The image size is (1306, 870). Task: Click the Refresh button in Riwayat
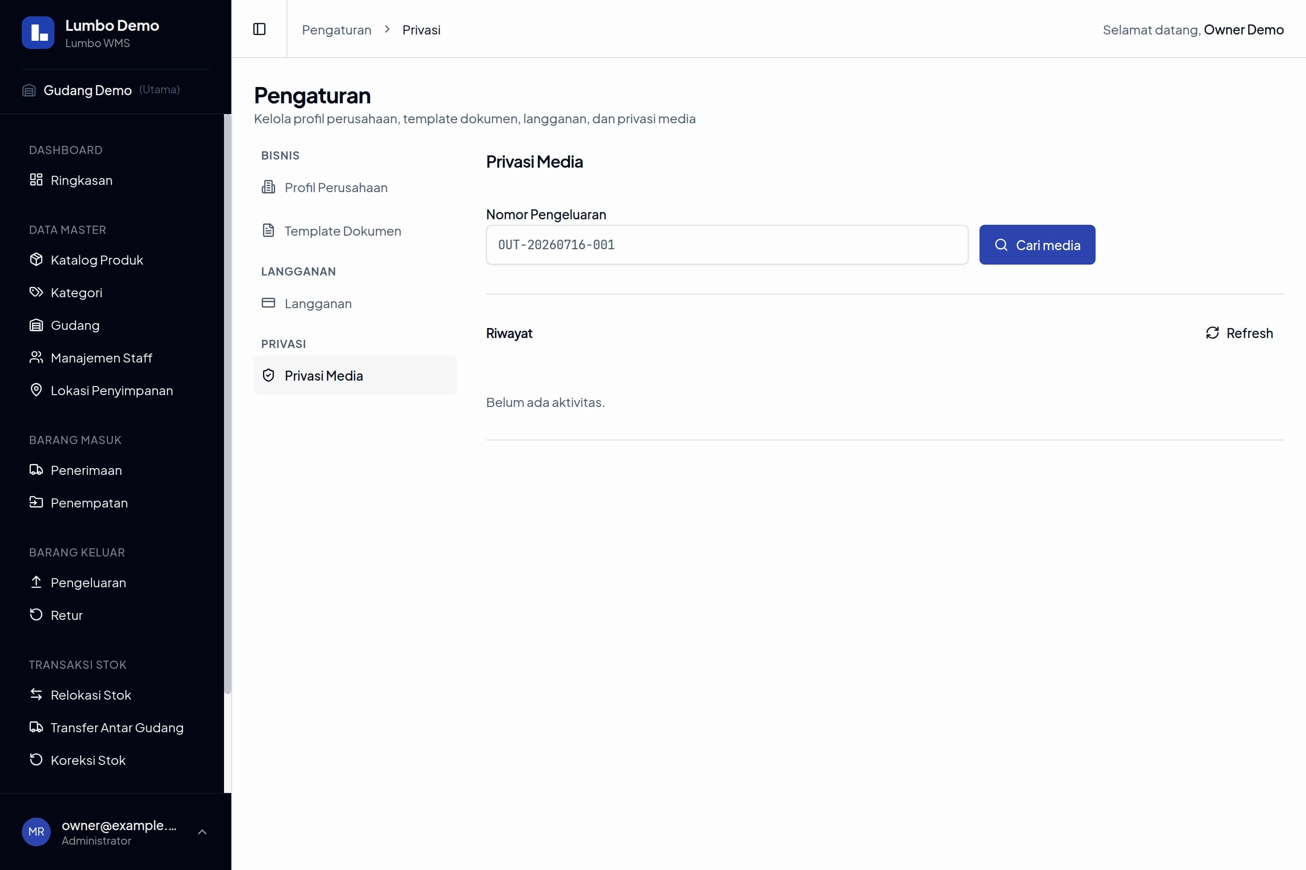point(1239,333)
